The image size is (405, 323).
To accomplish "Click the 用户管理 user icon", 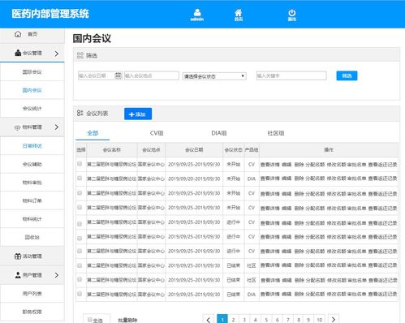I will click(x=18, y=275).
